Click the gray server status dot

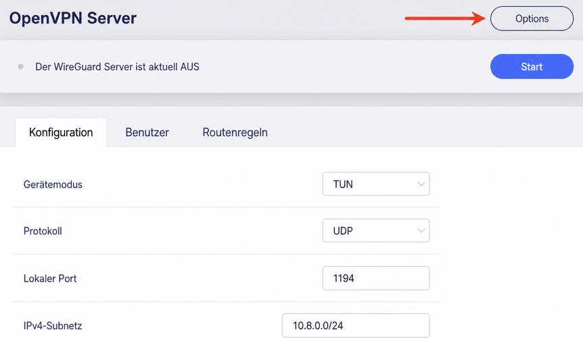pyautogui.click(x=20, y=66)
